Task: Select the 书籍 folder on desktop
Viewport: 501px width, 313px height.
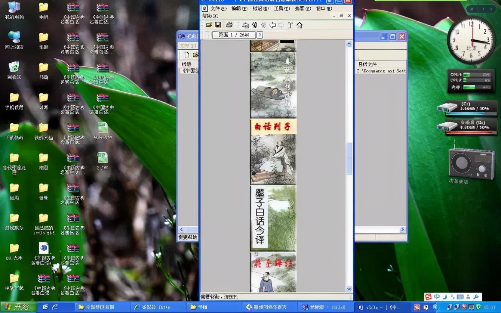Action: click(x=44, y=71)
